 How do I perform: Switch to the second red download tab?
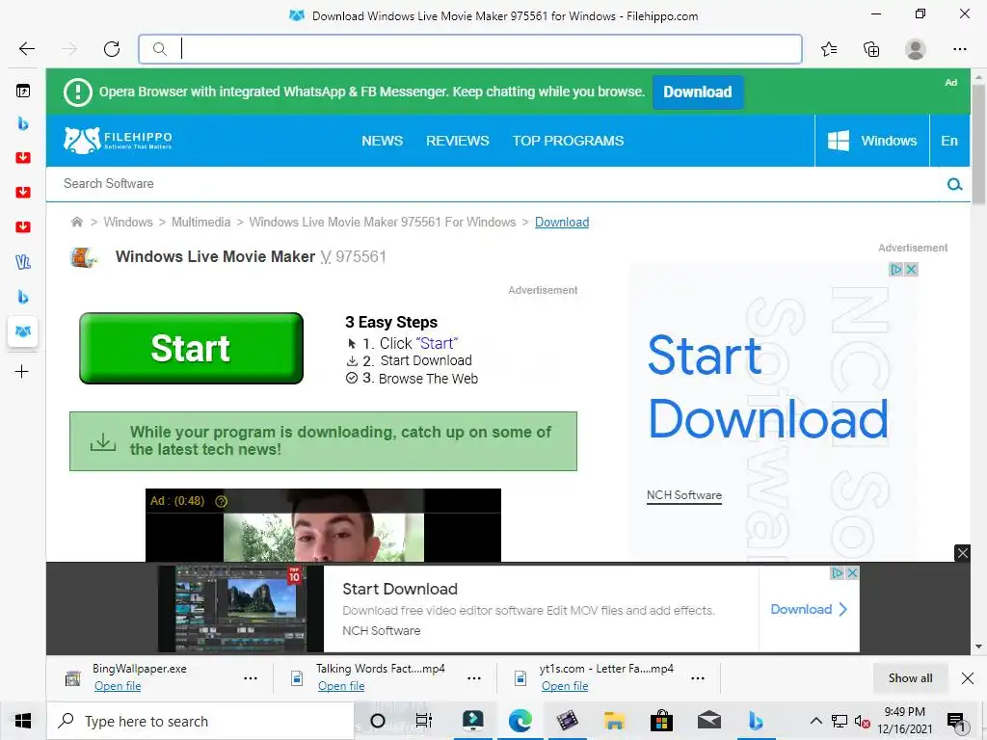tap(23, 192)
